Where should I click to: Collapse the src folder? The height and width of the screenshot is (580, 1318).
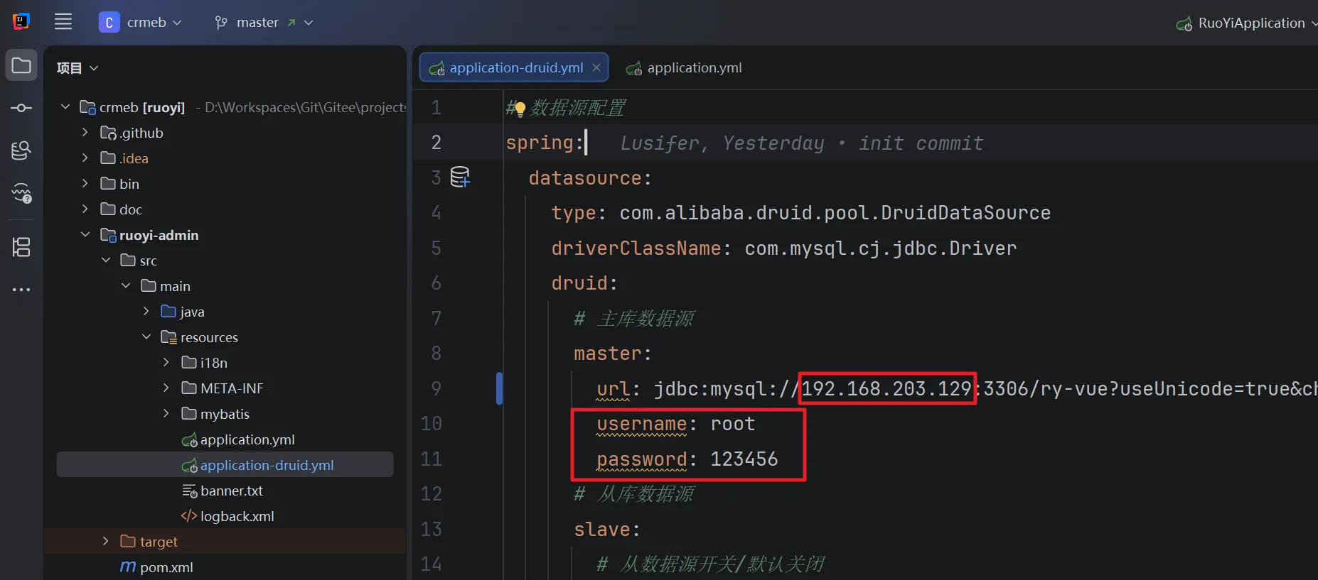pyautogui.click(x=106, y=260)
